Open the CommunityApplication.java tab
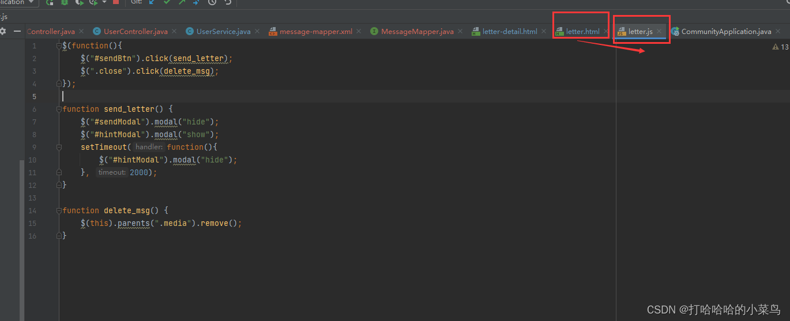 [x=726, y=32]
